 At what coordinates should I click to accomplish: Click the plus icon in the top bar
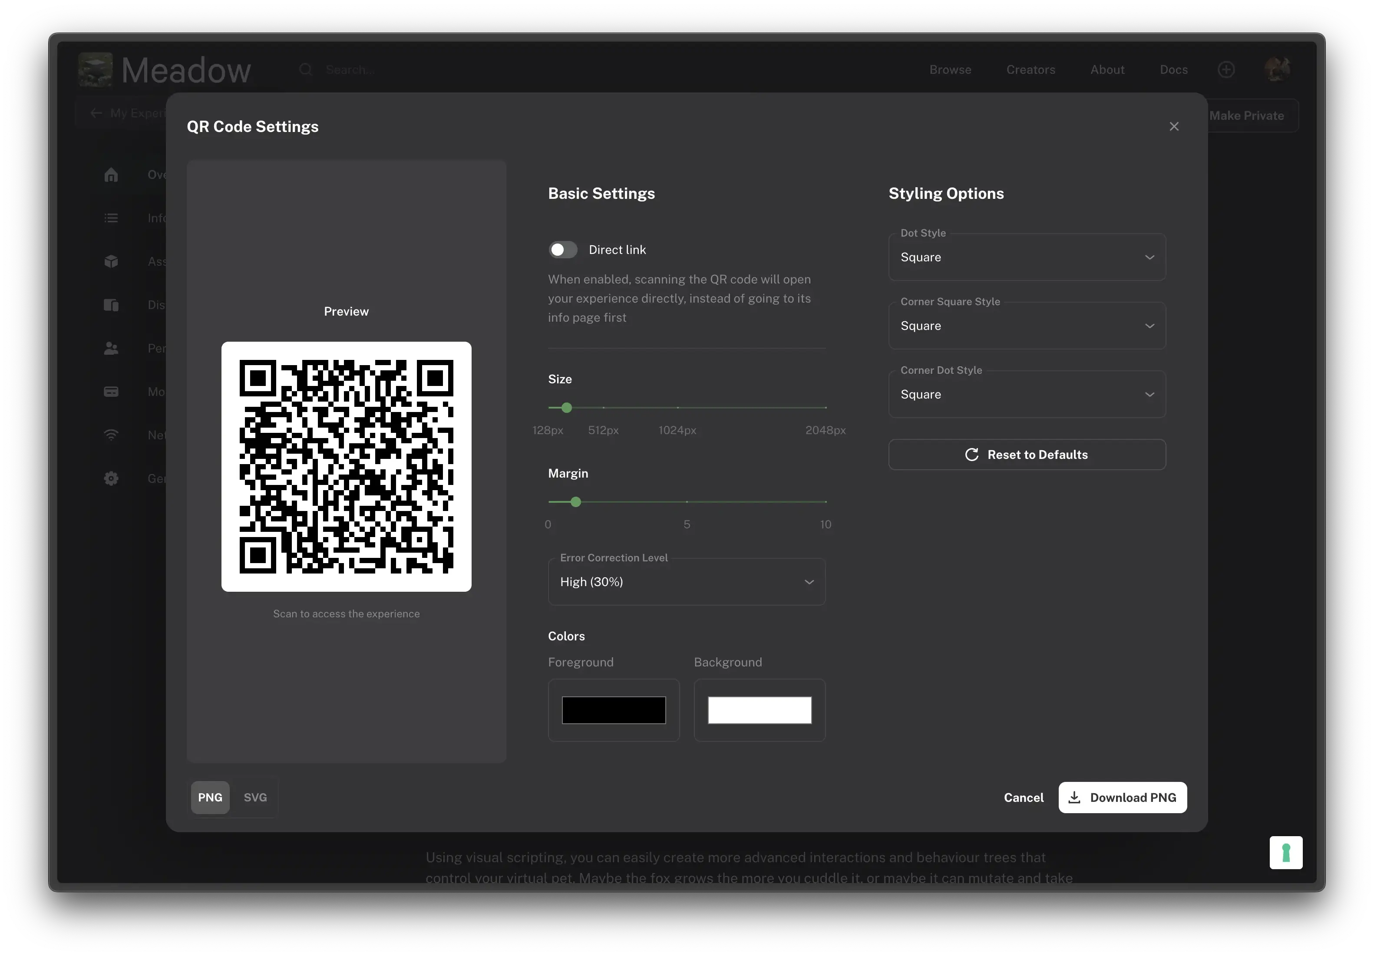1226,69
